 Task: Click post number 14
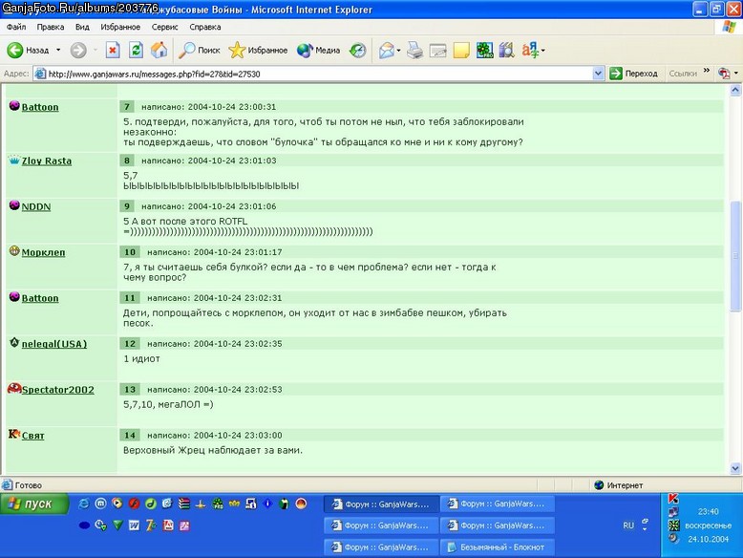(130, 435)
